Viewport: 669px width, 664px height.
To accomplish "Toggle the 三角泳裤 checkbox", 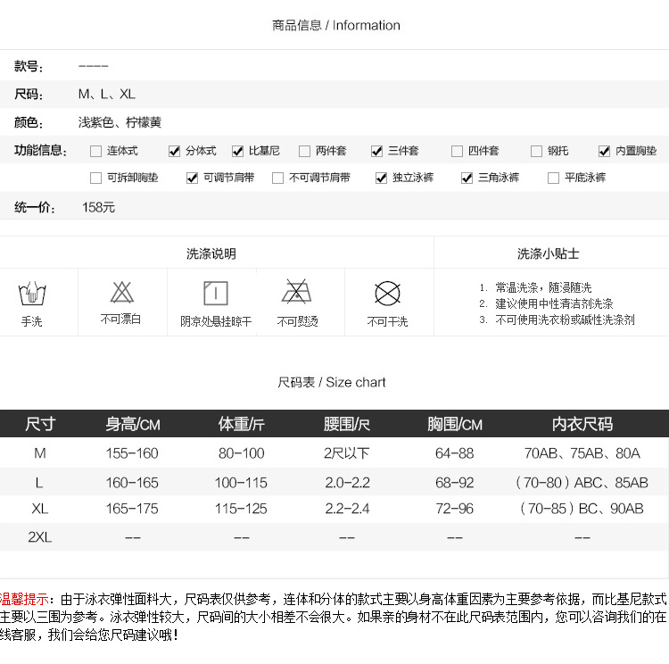I will (467, 178).
